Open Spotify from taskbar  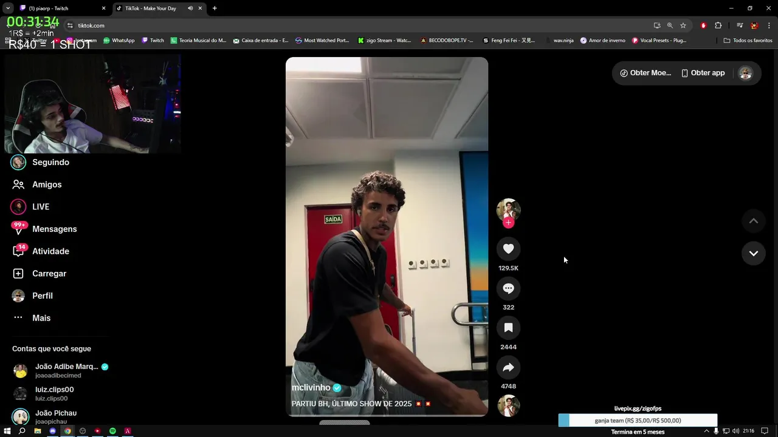112,431
